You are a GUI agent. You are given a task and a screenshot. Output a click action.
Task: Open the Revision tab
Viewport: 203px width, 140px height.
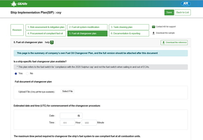coord(17,30)
